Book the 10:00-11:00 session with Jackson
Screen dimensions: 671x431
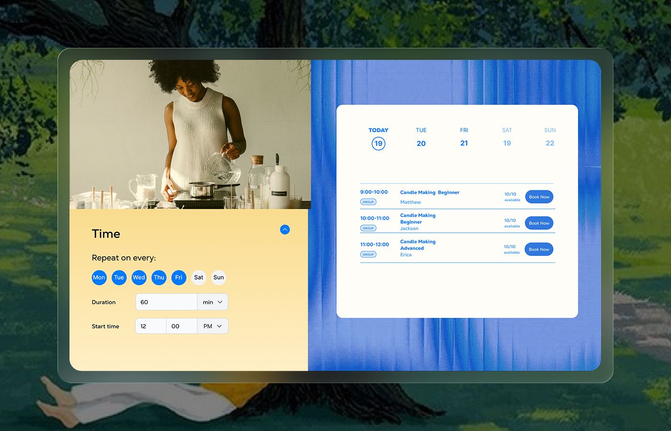539,223
